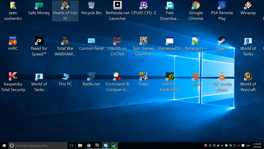Select the C&C95 on CnCNet shortcut
The height and width of the screenshot is (149, 264).
click(x=117, y=46)
